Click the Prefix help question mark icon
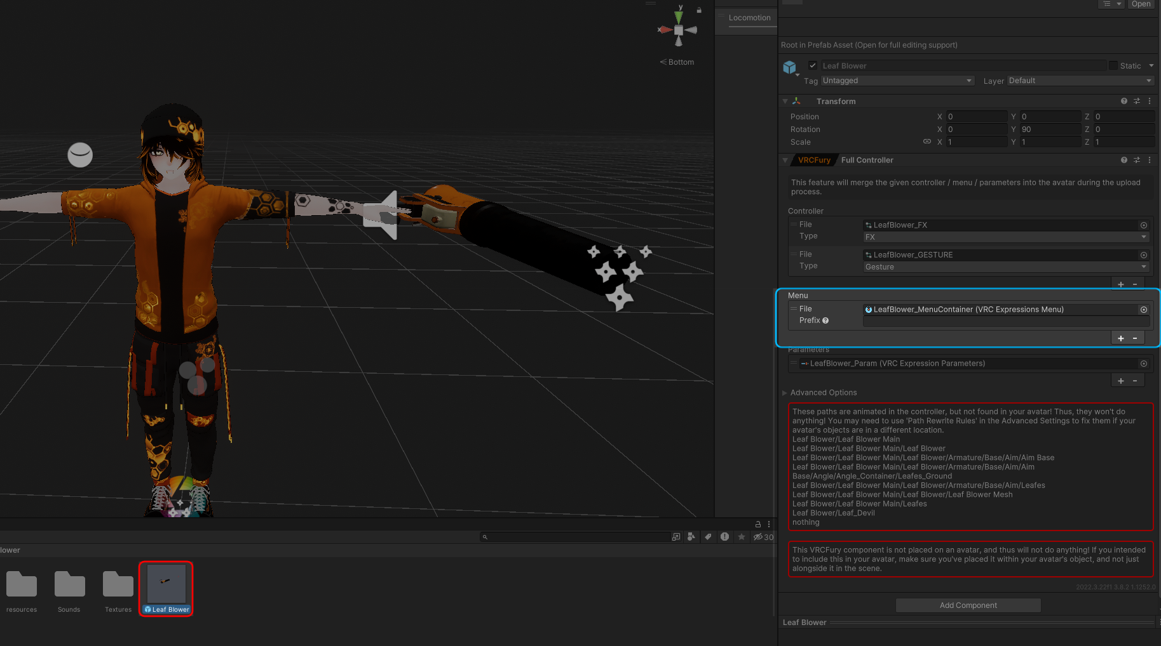Image resolution: width=1161 pixels, height=646 pixels. click(x=825, y=321)
